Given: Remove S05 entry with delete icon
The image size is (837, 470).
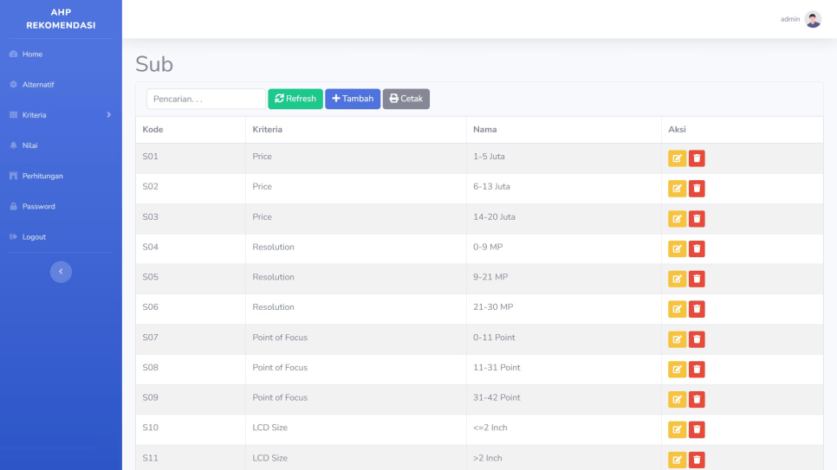Looking at the screenshot, I should pyautogui.click(x=697, y=279).
